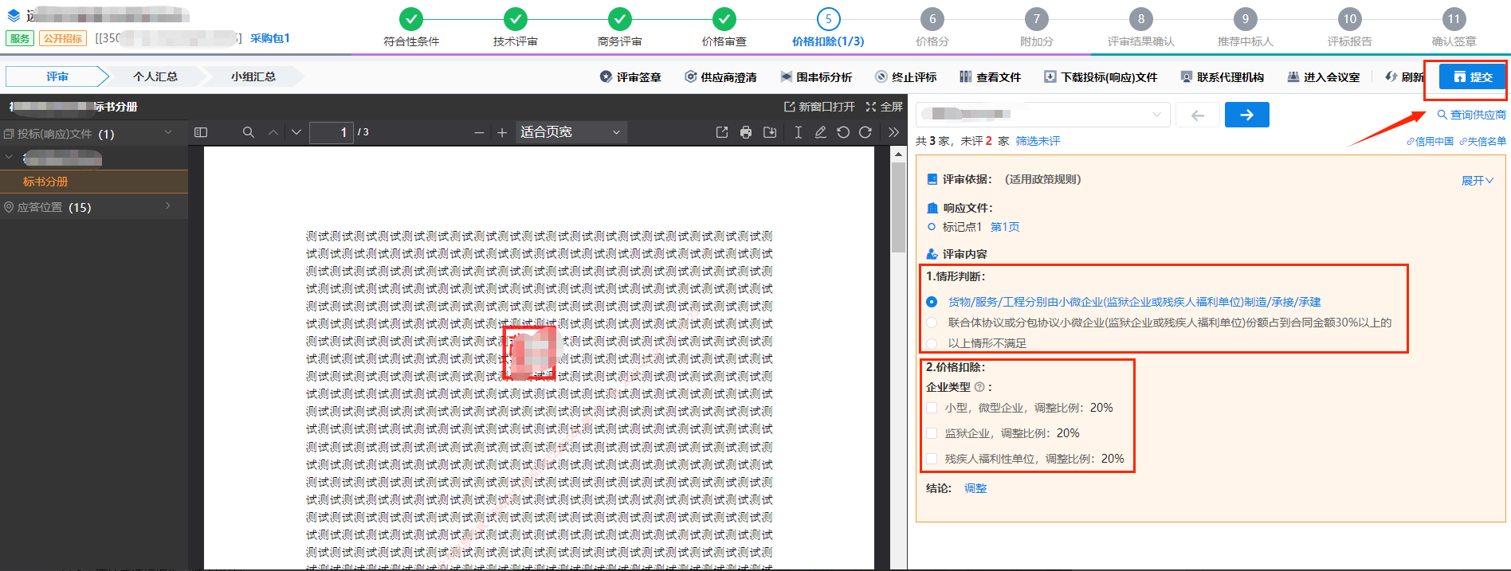Click the 提交 submit button
Image resolution: width=1511 pixels, height=571 pixels.
(1473, 77)
